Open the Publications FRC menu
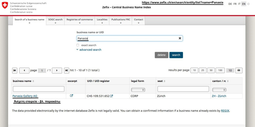 tap(121, 21)
